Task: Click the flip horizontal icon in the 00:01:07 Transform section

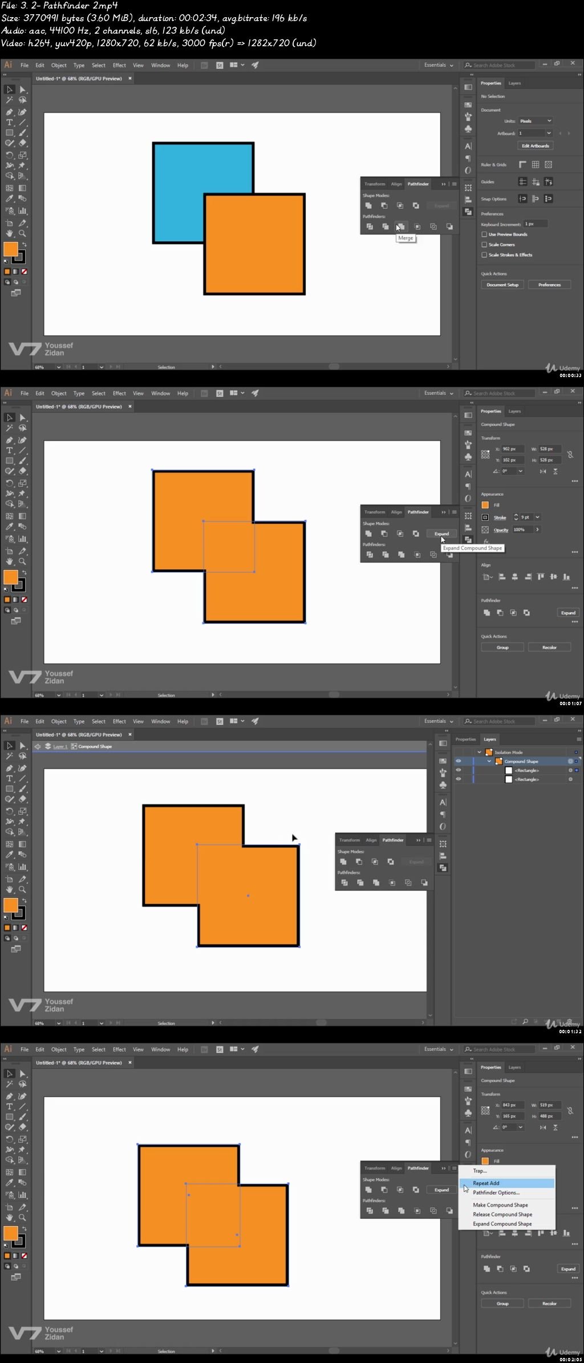Action: [x=543, y=471]
